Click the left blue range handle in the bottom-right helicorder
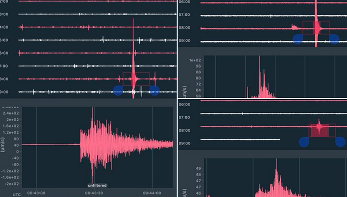347x197 pixels. (304, 142)
